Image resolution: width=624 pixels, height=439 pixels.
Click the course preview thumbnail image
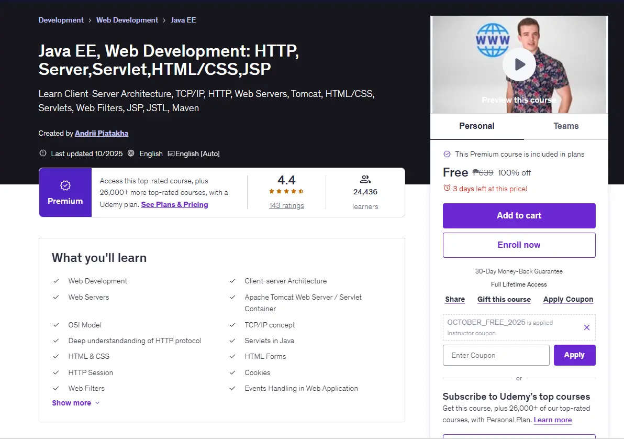[x=519, y=64]
